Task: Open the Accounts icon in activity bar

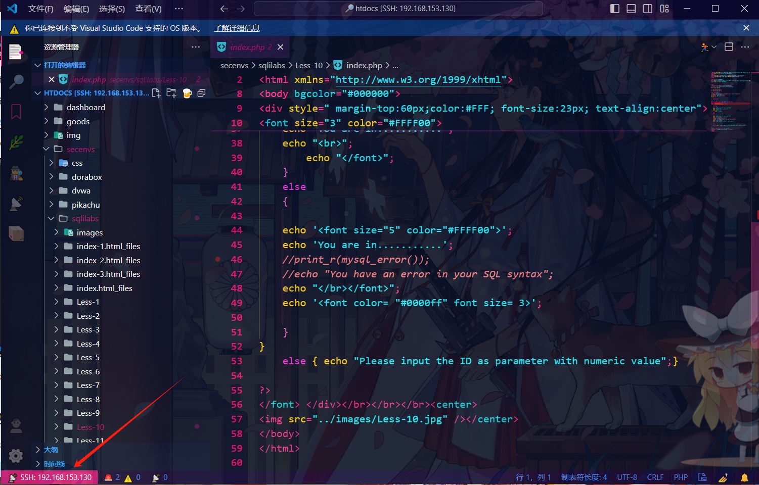Action: [16, 426]
